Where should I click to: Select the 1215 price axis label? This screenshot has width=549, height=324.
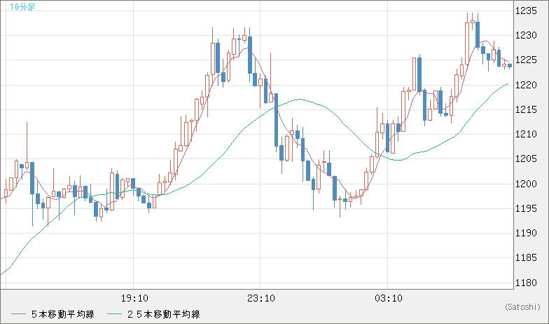(x=526, y=109)
